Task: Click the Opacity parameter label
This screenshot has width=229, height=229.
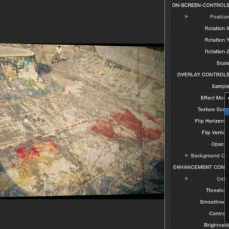Action: click(218, 144)
